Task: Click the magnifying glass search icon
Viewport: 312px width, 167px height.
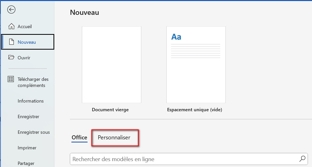Action: pyautogui.click(x=302, y=159)
